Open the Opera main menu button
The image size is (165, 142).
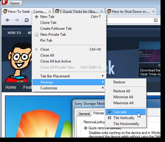pos(12,3)
